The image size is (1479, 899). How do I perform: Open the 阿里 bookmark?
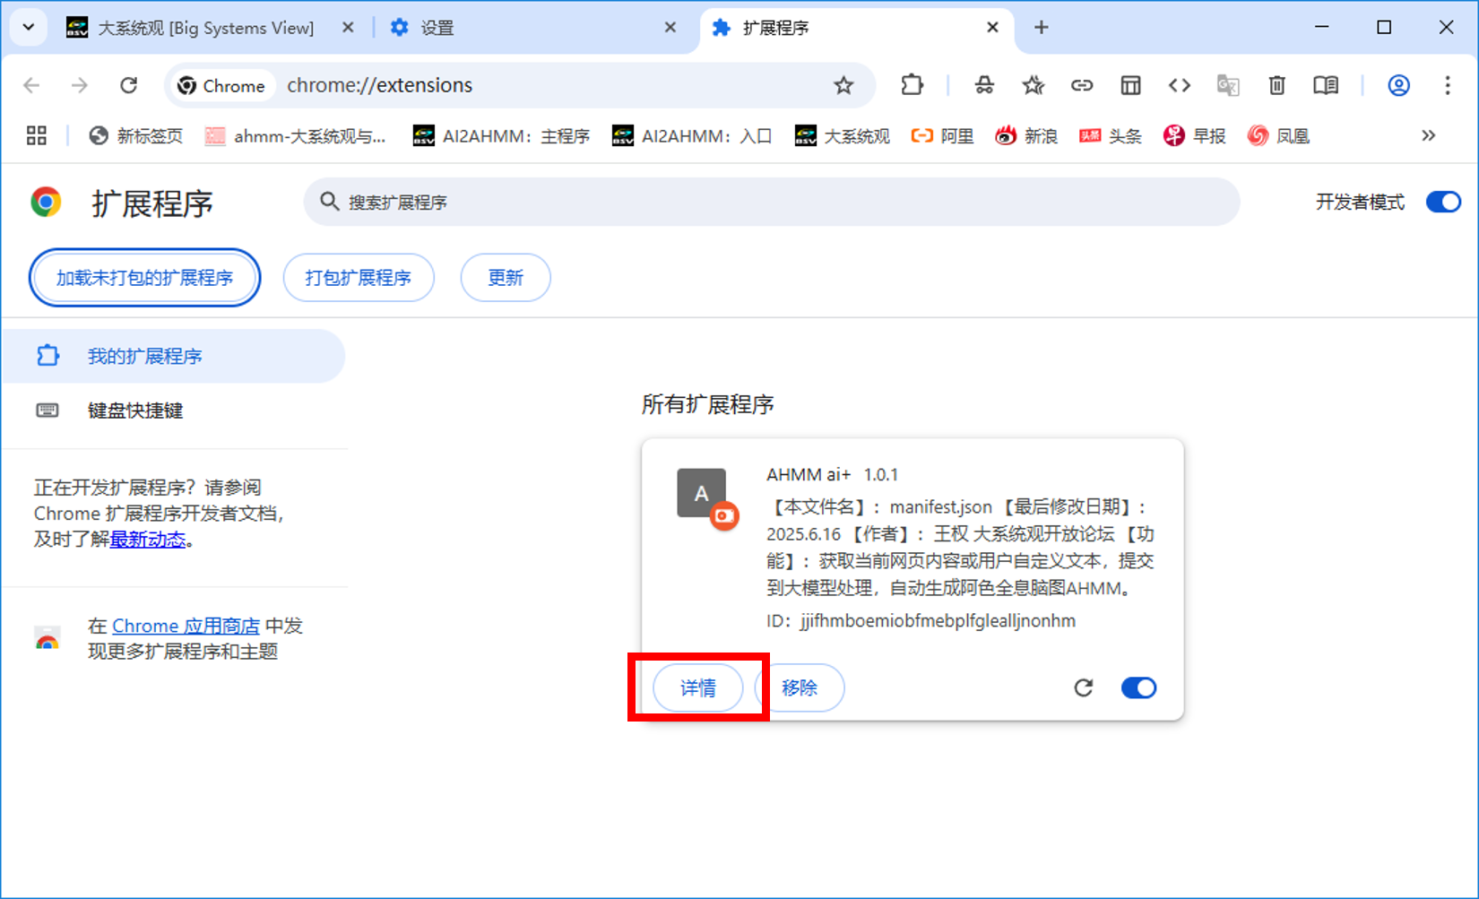pyautogui.click(x=943, y=135)
